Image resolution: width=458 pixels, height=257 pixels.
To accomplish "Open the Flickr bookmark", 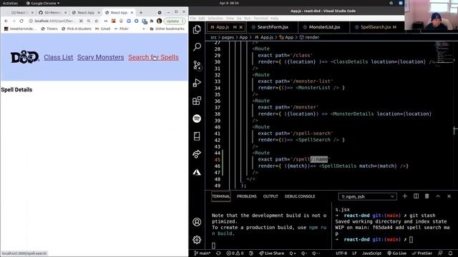I will coord(121,29).
